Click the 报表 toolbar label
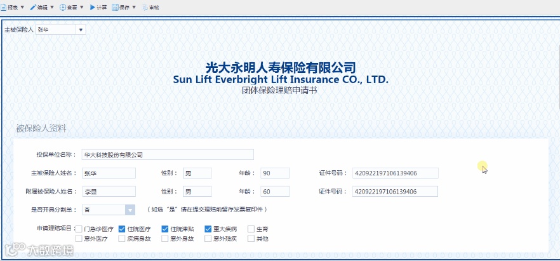 (13, 8)
